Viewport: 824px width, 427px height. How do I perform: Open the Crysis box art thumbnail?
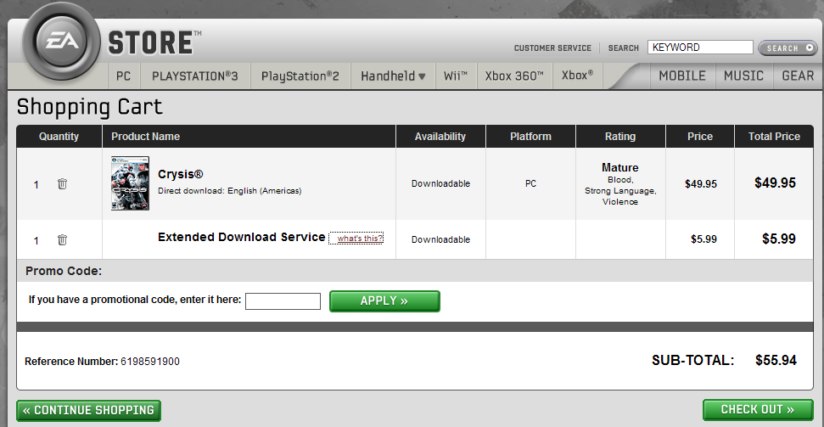click(130, 183)
